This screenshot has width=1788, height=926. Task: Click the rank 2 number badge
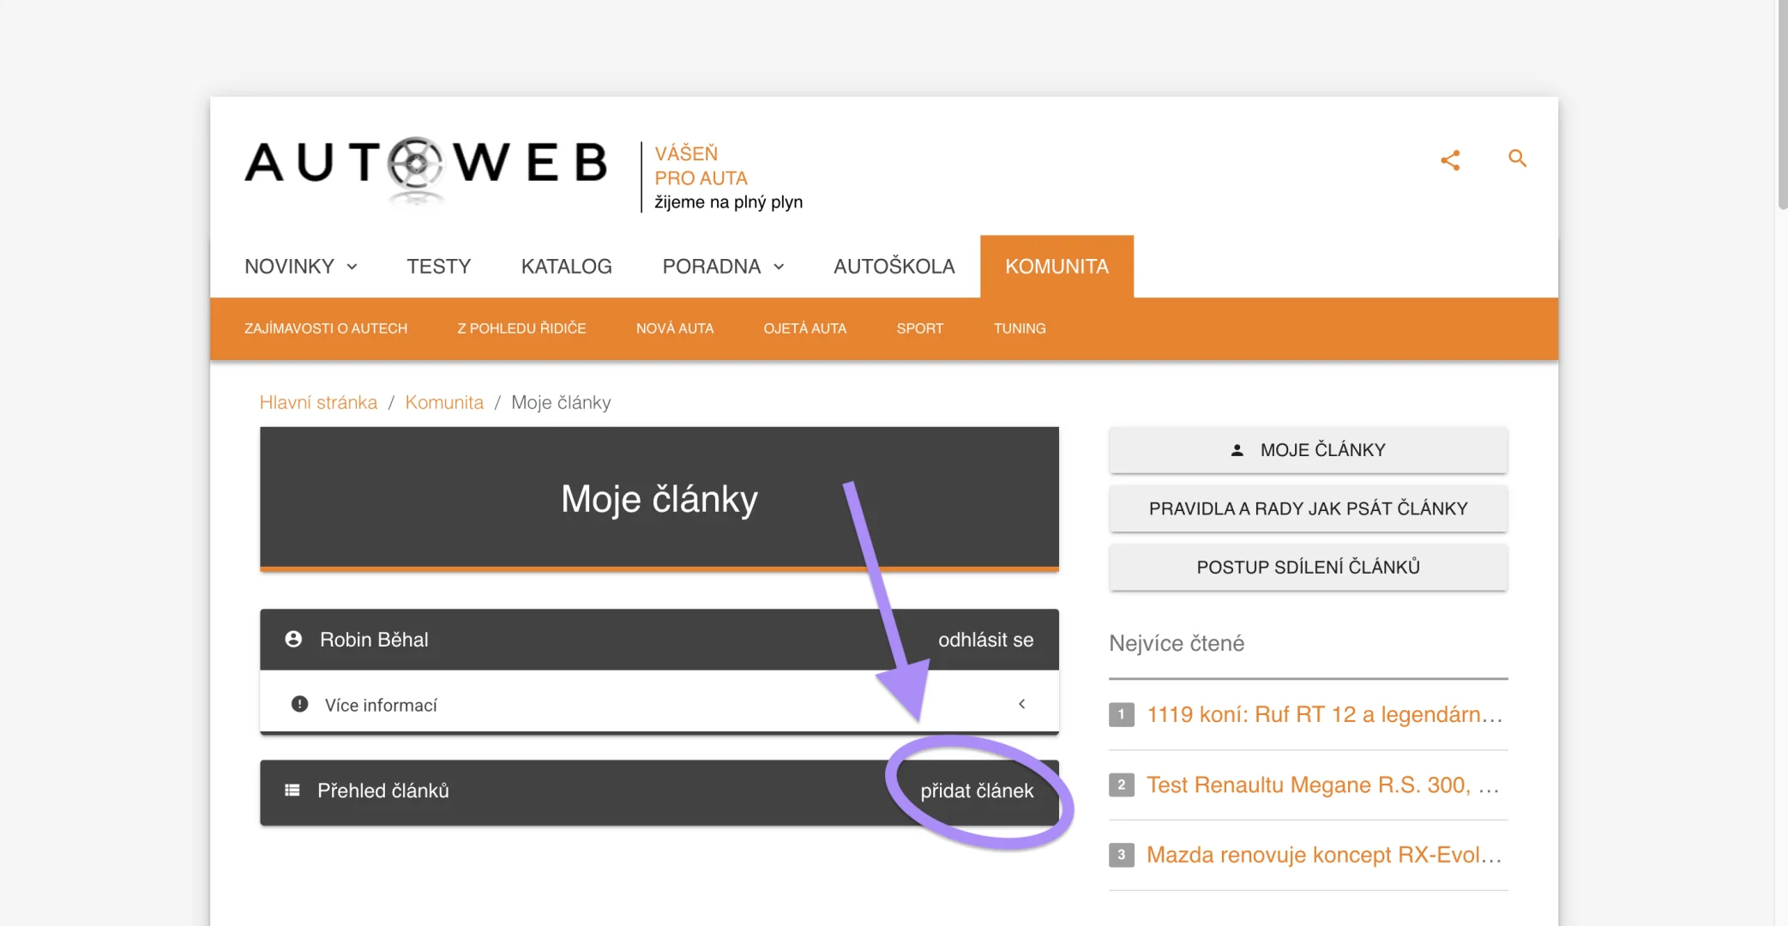pyautogui.click(x=1121, y=785)
